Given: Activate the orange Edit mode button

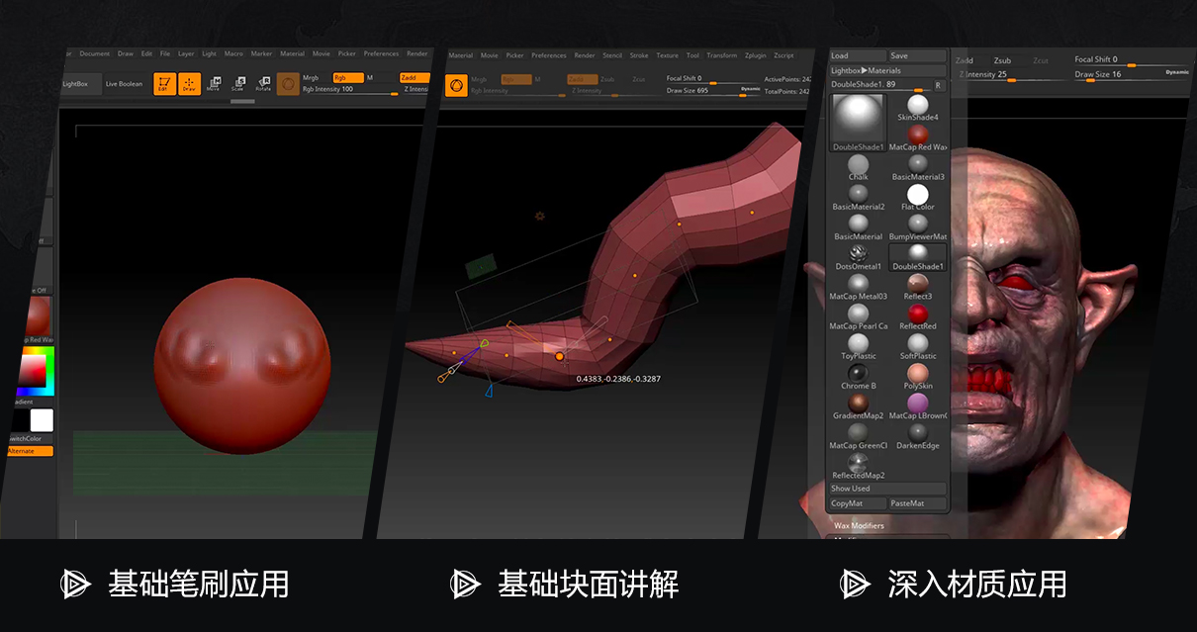Looking at the screenshot, I should click(x=163, y=84).
